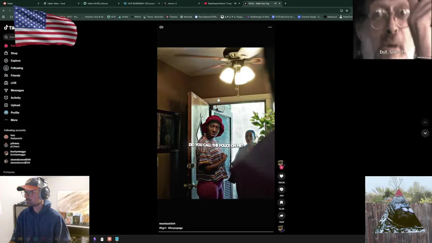Image resolution: width=432 pixels, height=243 pixels.
Task: Like the video with the heart icon
Action: (x=281, y=176)
